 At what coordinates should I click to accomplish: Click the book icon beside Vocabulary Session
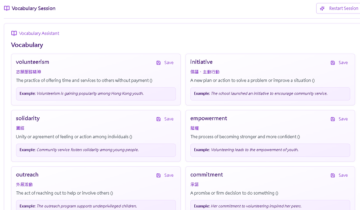[7, 8]
